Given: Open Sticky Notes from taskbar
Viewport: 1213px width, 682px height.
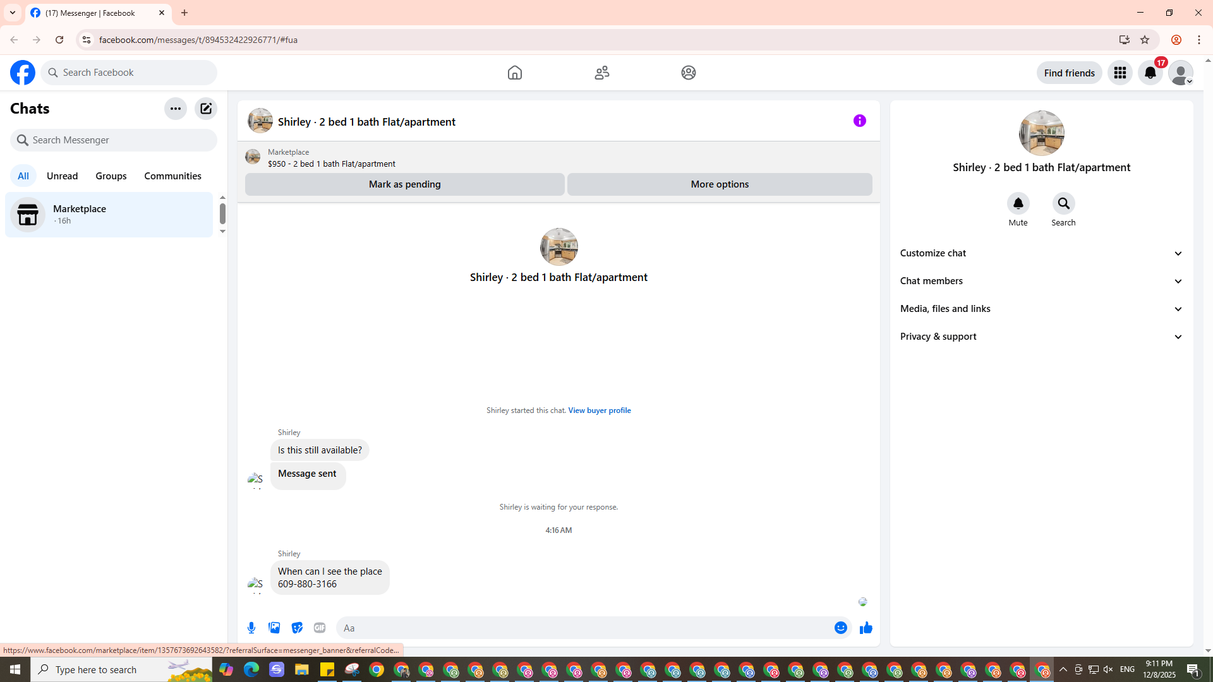Looking at the screenshot, I should pos(327,669).
